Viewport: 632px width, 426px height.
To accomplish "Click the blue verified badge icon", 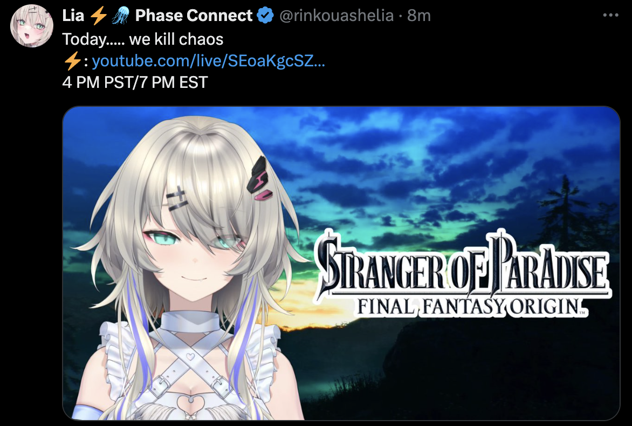I will tap(265, 15).
